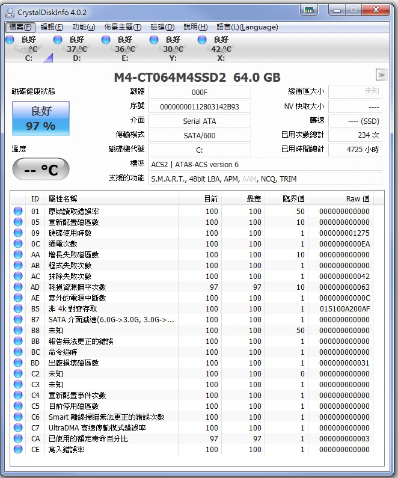Select the 已使用的額定壽命百分比 attribute name
Image resolution: width=398 pixels, height=478 pixels.
(88, 439)
